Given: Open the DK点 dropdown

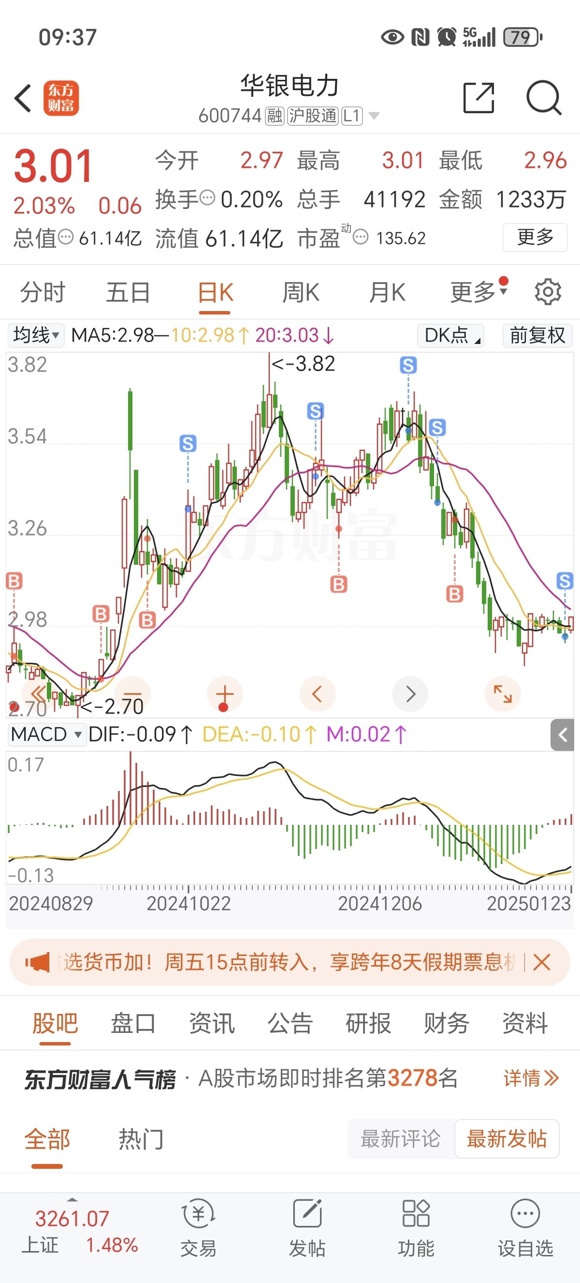Looking at the screenshot, I should 450,335.
